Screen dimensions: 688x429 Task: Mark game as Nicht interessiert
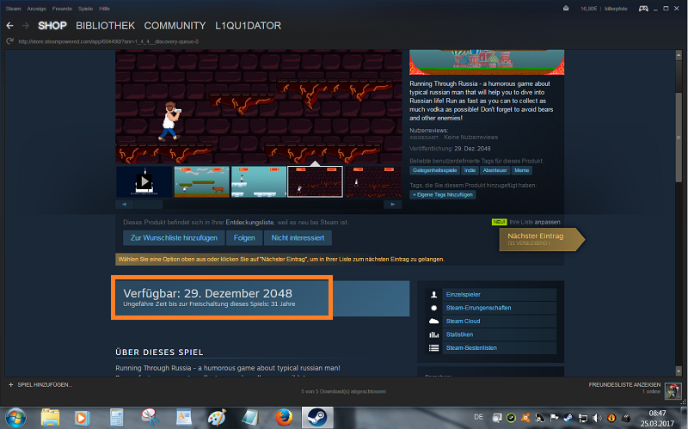298,238
